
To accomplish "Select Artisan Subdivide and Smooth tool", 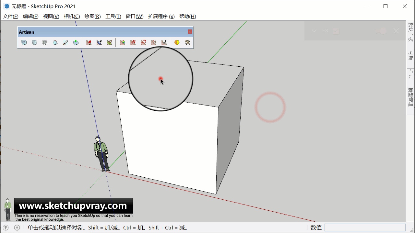I will (x=24, y=42).
